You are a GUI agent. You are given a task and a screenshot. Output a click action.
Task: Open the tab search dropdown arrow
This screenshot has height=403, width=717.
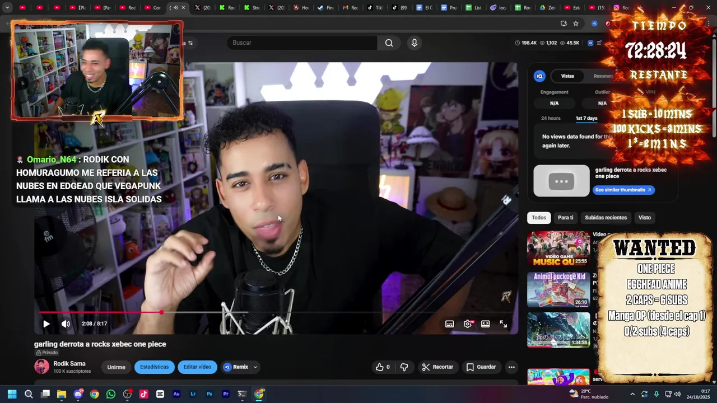point(7,8)
